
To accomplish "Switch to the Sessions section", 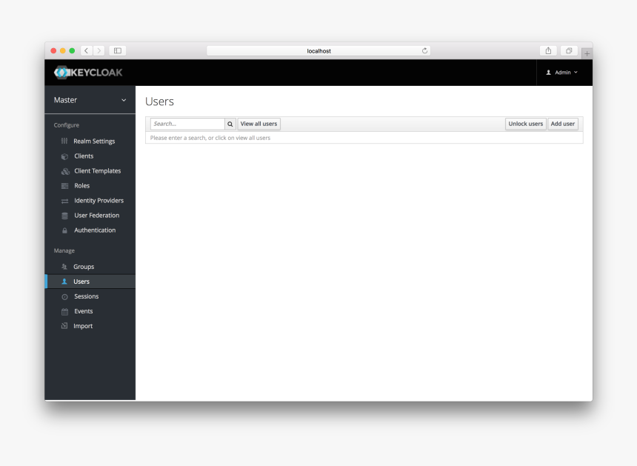I will (85, 296).
